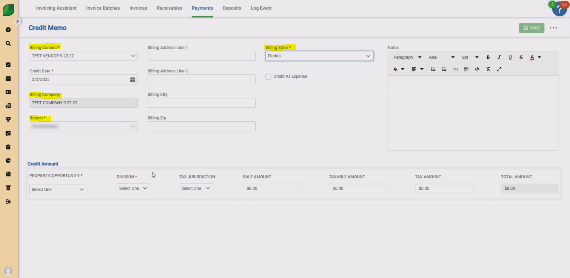This screenshot has width=570, height=278.
Task: Underline text in Notes editor
Action: coord(510,57)
